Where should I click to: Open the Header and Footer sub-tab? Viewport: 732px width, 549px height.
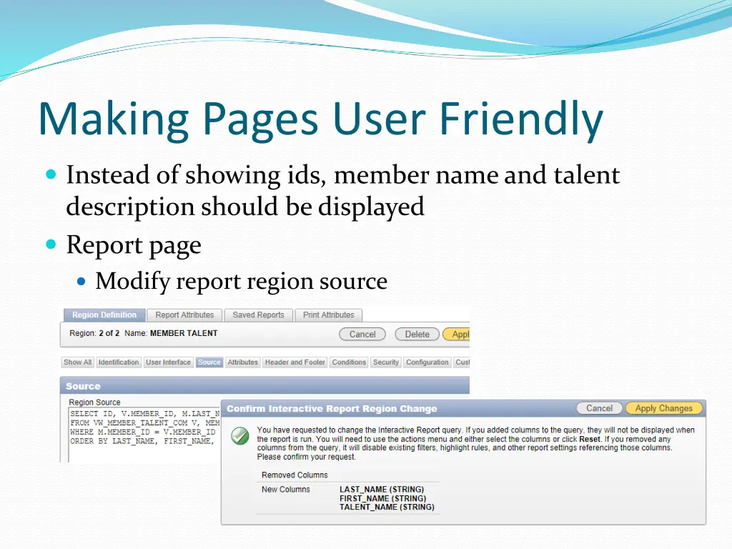pyautogui.click(x=295, y=362)
